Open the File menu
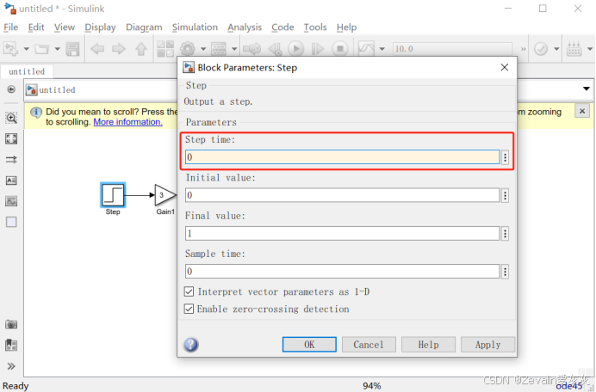 pyautogui.click(x=10, y=28)
